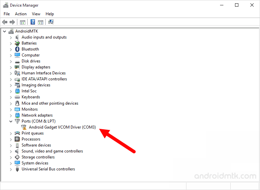The image size is (260, 190).
Task: Select the Intel Soc entry
Action: [x=29, y=91]
